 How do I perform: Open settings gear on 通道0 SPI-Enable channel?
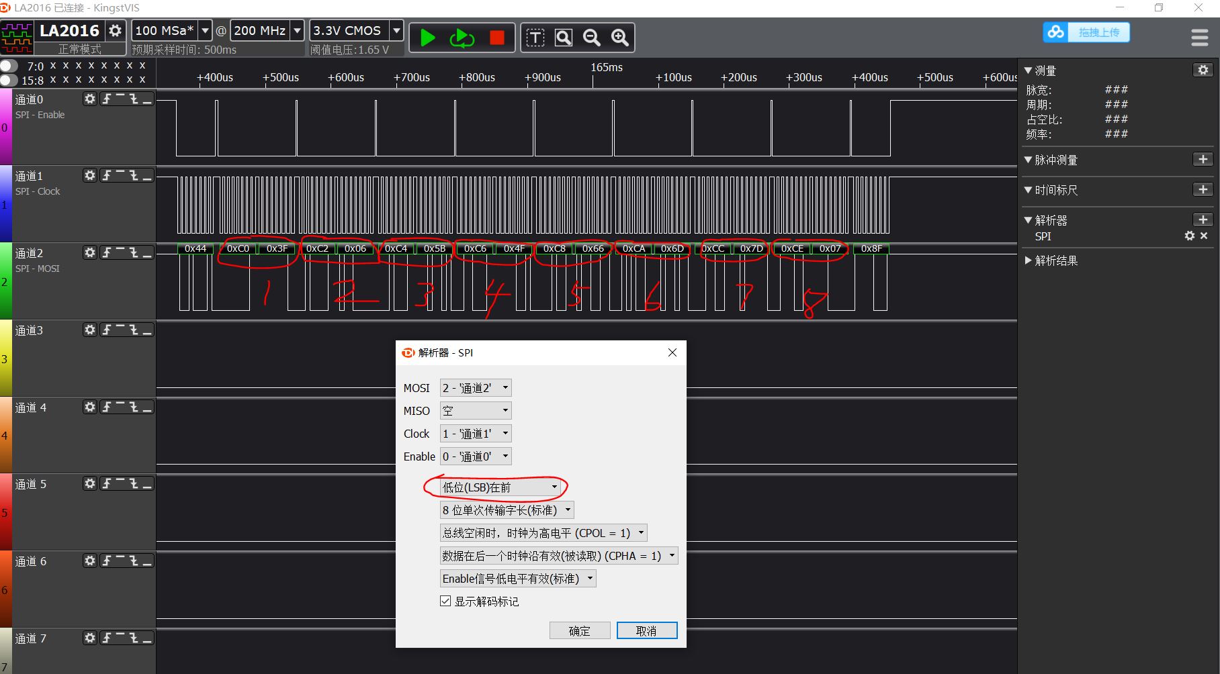click(x=89, y=99)
